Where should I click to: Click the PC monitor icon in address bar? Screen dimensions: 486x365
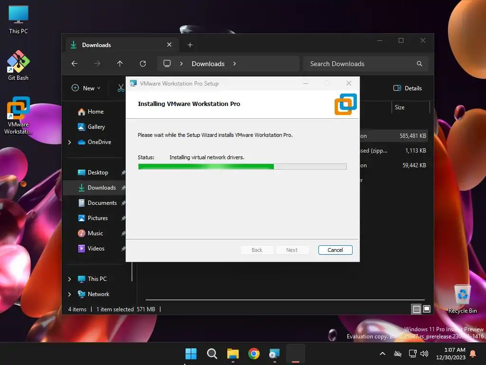pyautogui.click(x=167, y=64)
